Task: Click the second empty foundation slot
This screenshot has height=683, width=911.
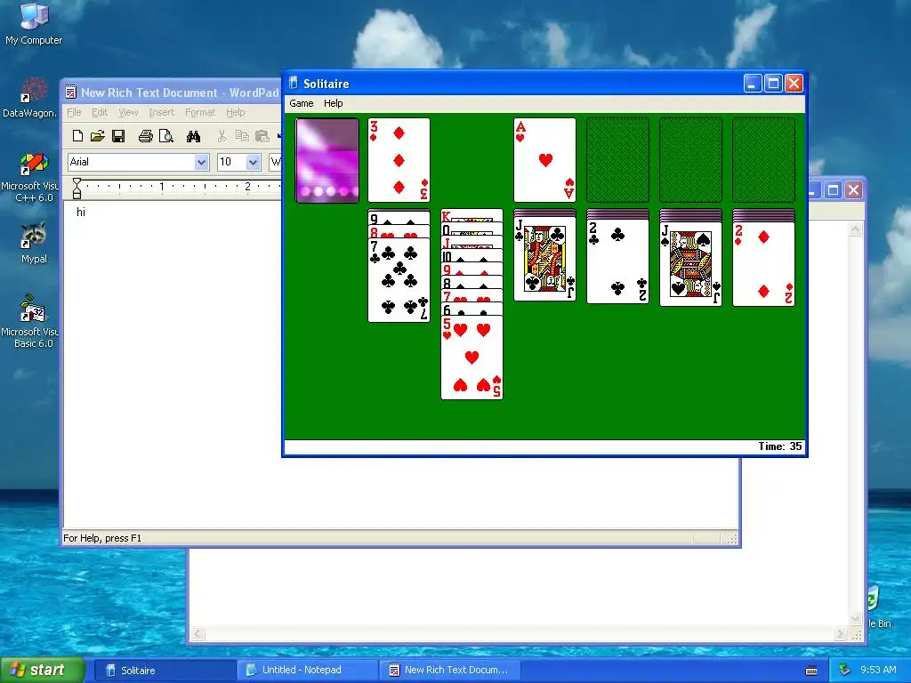Action: pos(617,160)
